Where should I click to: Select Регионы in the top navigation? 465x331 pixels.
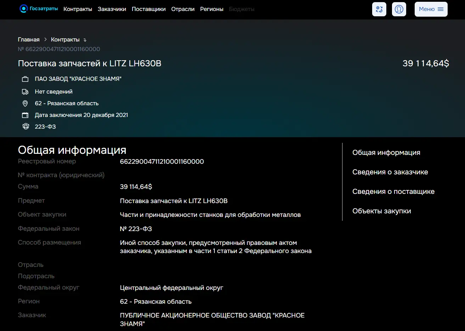(x=212, y=9)
